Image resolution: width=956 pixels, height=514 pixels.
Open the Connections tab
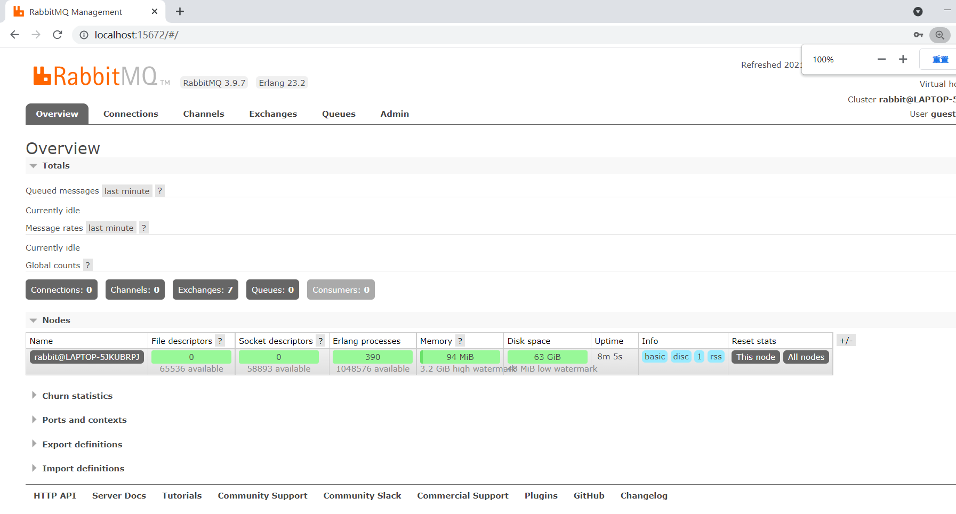131,114
